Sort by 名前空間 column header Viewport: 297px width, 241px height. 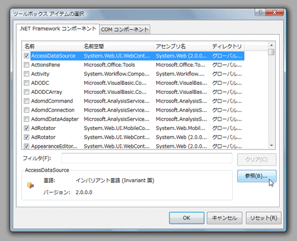117,46
